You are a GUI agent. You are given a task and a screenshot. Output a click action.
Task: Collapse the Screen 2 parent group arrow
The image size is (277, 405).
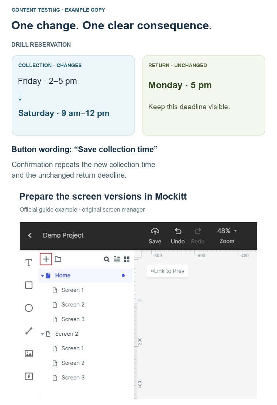[42, 334]
